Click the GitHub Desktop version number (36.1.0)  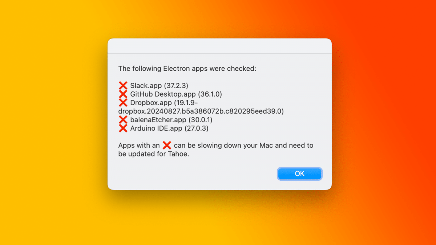(x=210, y=94)
